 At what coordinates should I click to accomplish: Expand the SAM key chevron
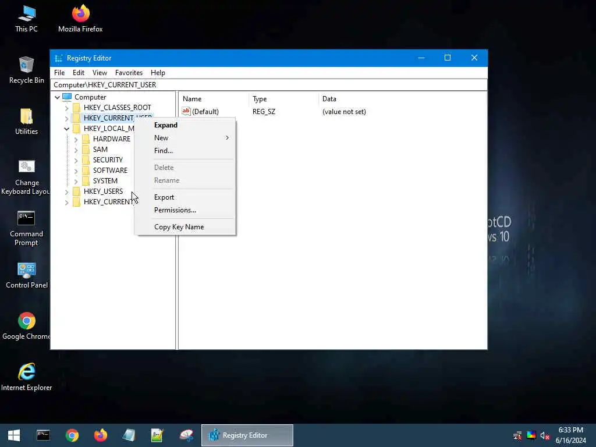click(x=76, y=150)
